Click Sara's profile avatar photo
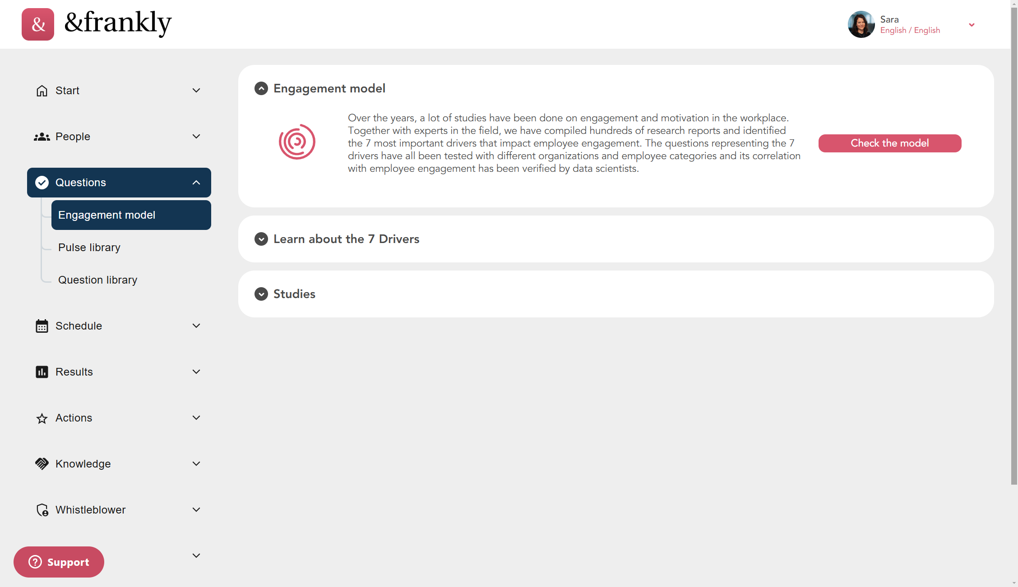Screen dimensions: 1018x587 click(x=861, y=24)
